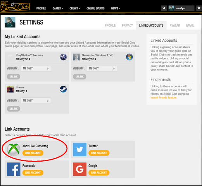Click the Google logo icon
202x186 pixels.
pos(79,169)
